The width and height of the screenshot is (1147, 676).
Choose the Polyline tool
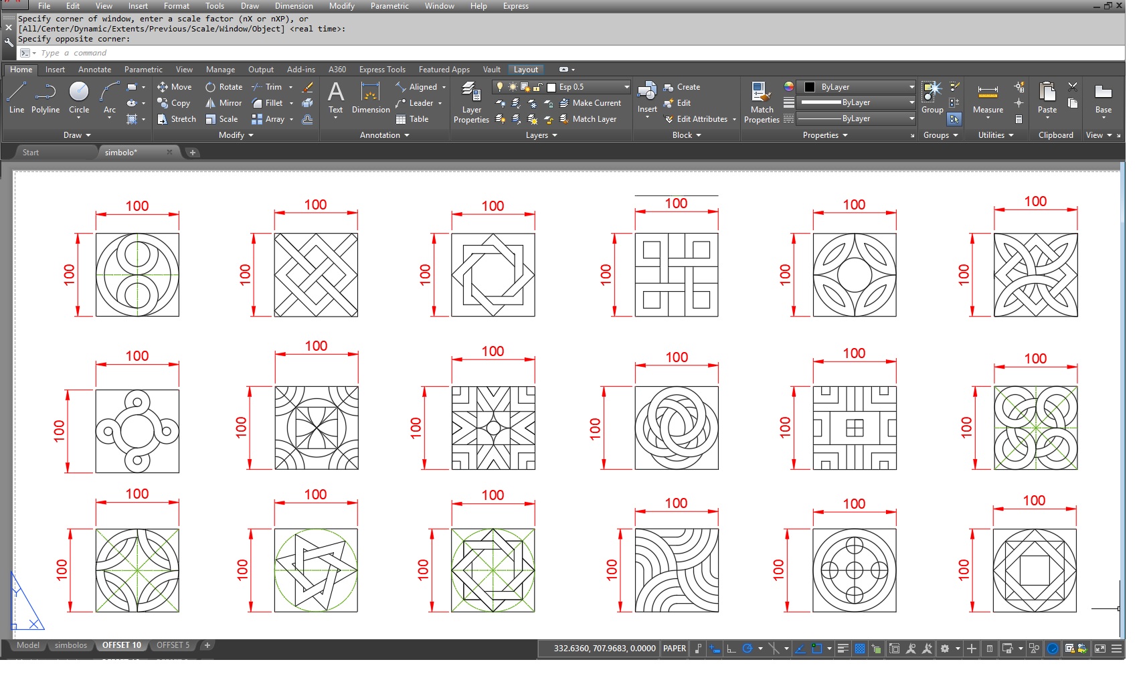(x=46, y=97)
